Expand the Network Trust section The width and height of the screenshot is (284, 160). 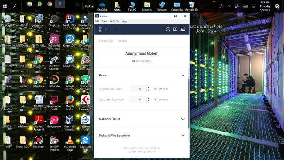pos(183,119)
